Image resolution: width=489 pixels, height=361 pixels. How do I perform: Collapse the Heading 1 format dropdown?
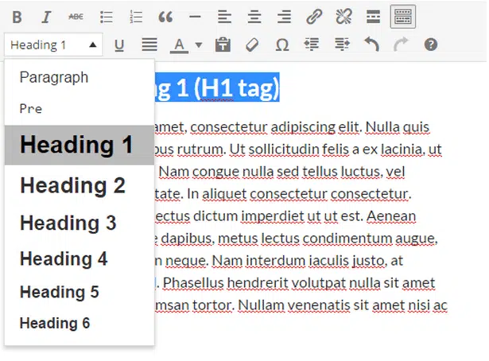coord(53,45)
